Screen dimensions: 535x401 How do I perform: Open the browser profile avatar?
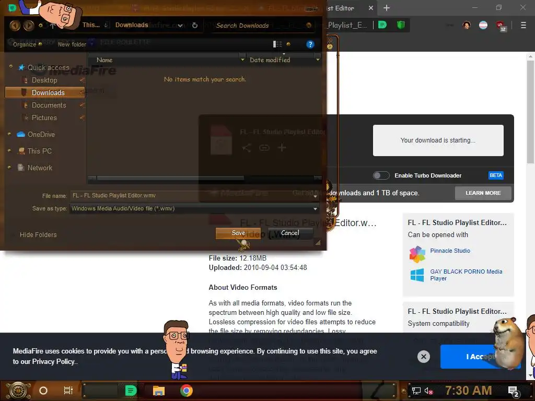[467, 25]
